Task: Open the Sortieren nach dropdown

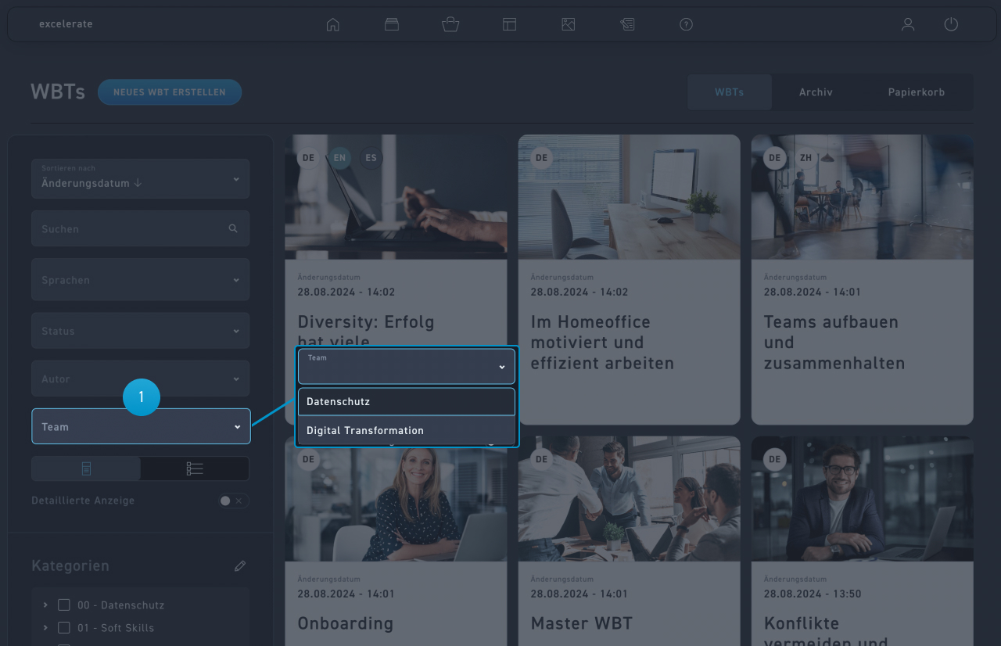Action: 141,179
